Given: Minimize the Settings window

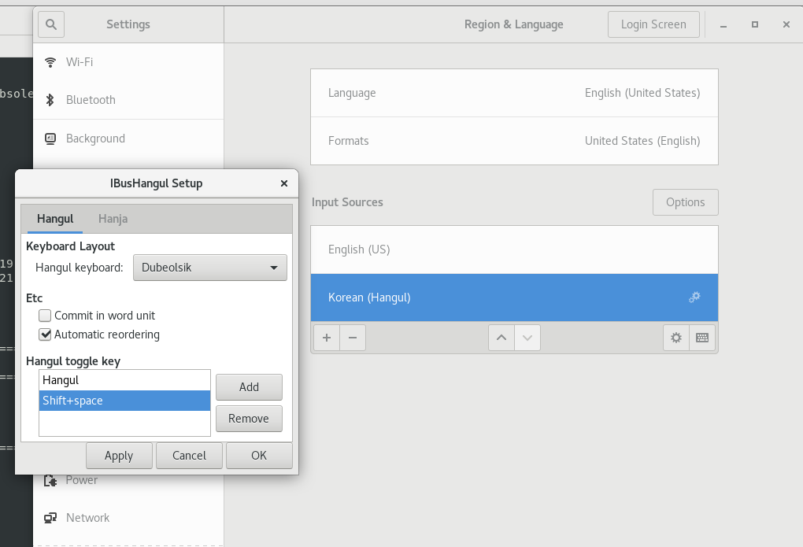Looking at the screenshot, I should 723,24.
